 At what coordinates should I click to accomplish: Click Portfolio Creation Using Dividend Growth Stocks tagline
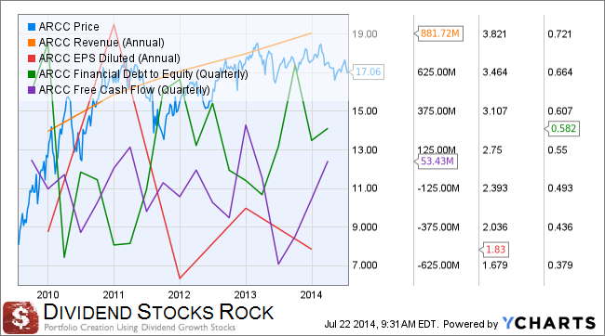coord(140,328)
